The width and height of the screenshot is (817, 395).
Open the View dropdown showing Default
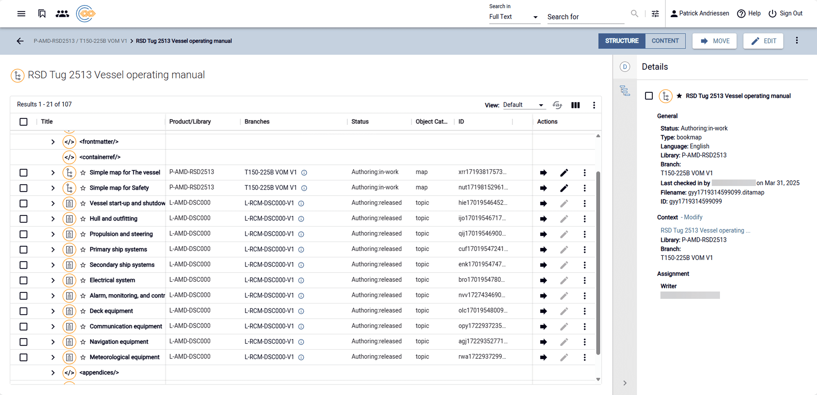click(523, 105)
